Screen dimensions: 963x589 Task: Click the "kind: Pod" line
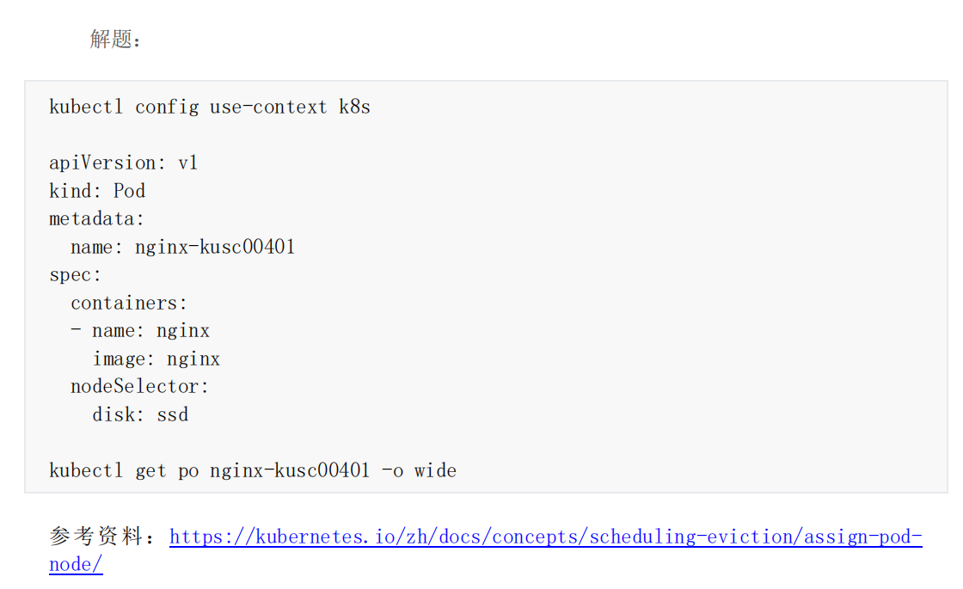click(97, 191)
